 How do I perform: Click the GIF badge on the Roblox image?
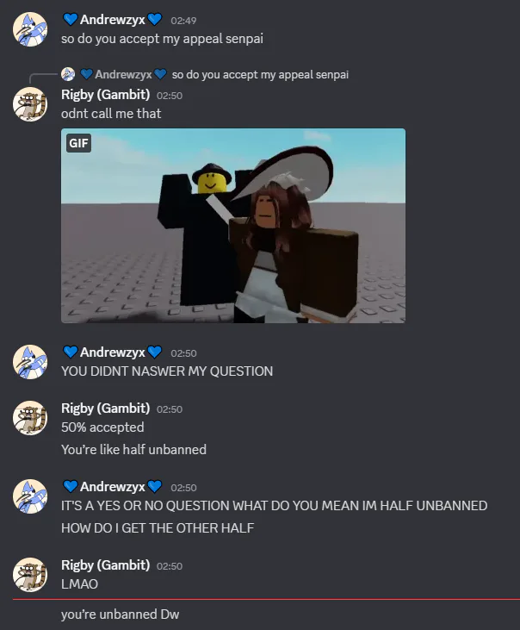coord(78,143)
